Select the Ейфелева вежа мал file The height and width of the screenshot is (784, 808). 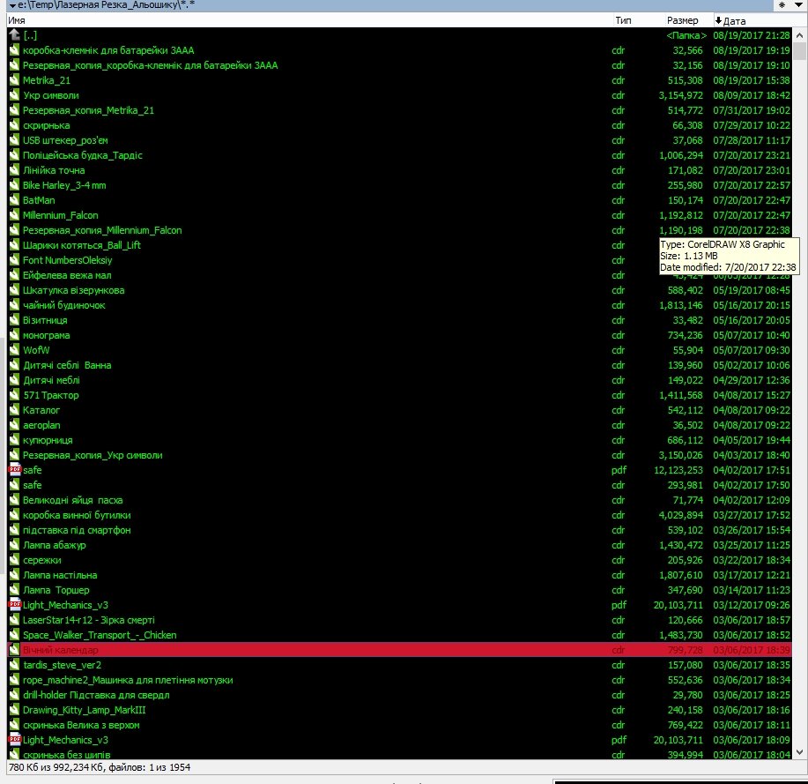67,275
